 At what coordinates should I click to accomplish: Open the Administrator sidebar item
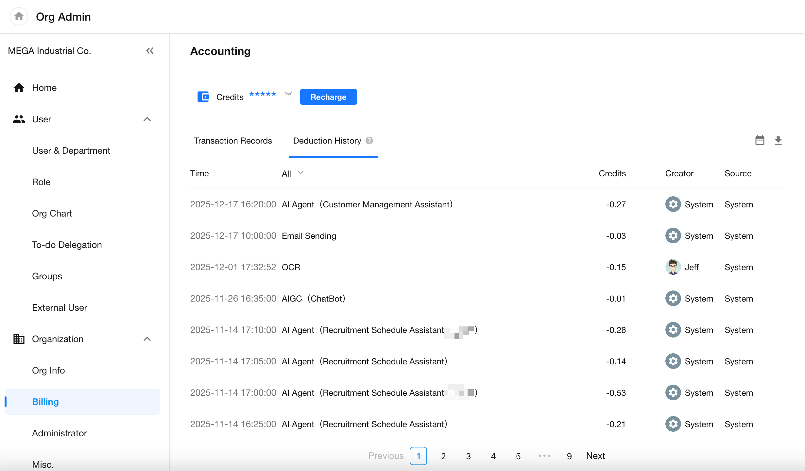click(x=60, y=433)
